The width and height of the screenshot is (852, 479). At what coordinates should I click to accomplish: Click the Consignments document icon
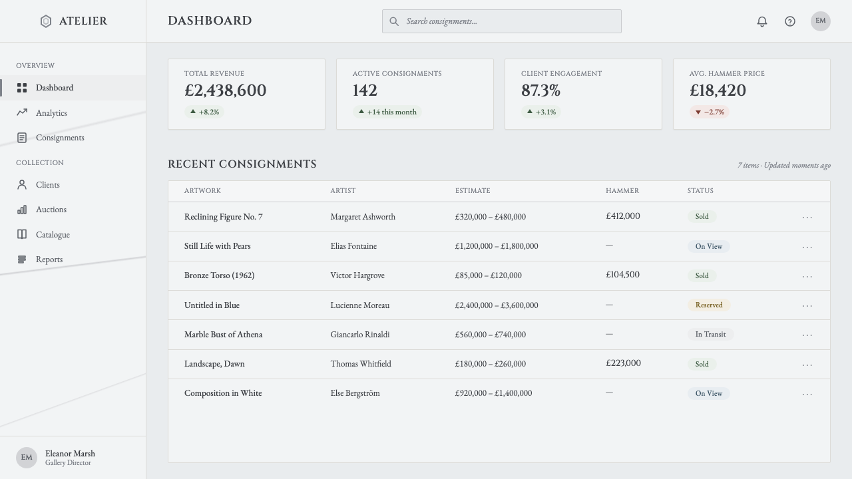22,138
